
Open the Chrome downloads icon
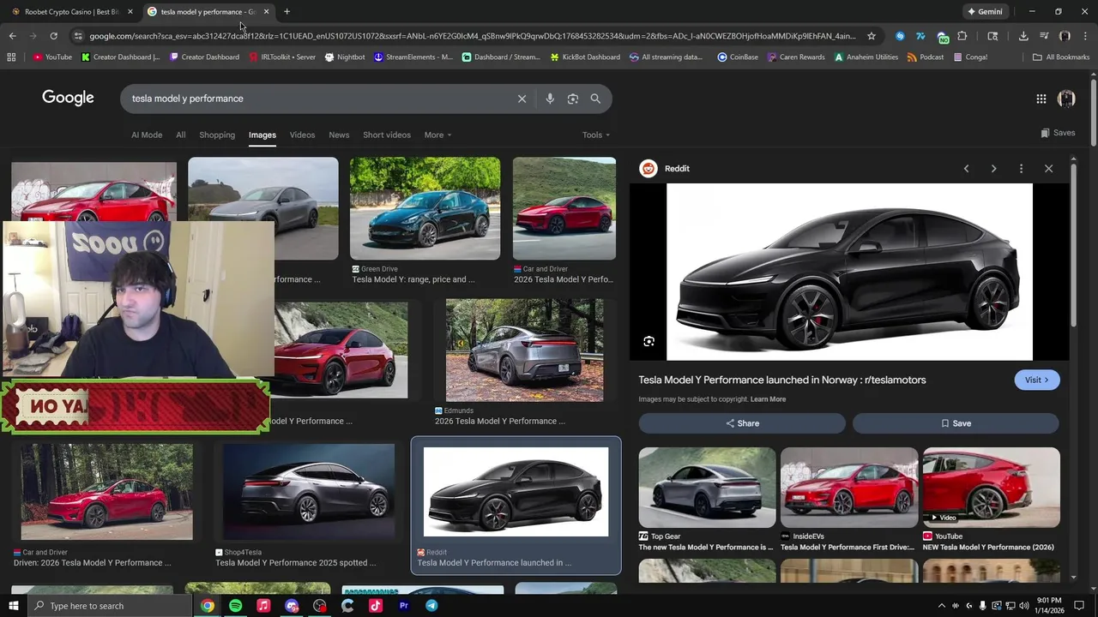point(1023,36)
